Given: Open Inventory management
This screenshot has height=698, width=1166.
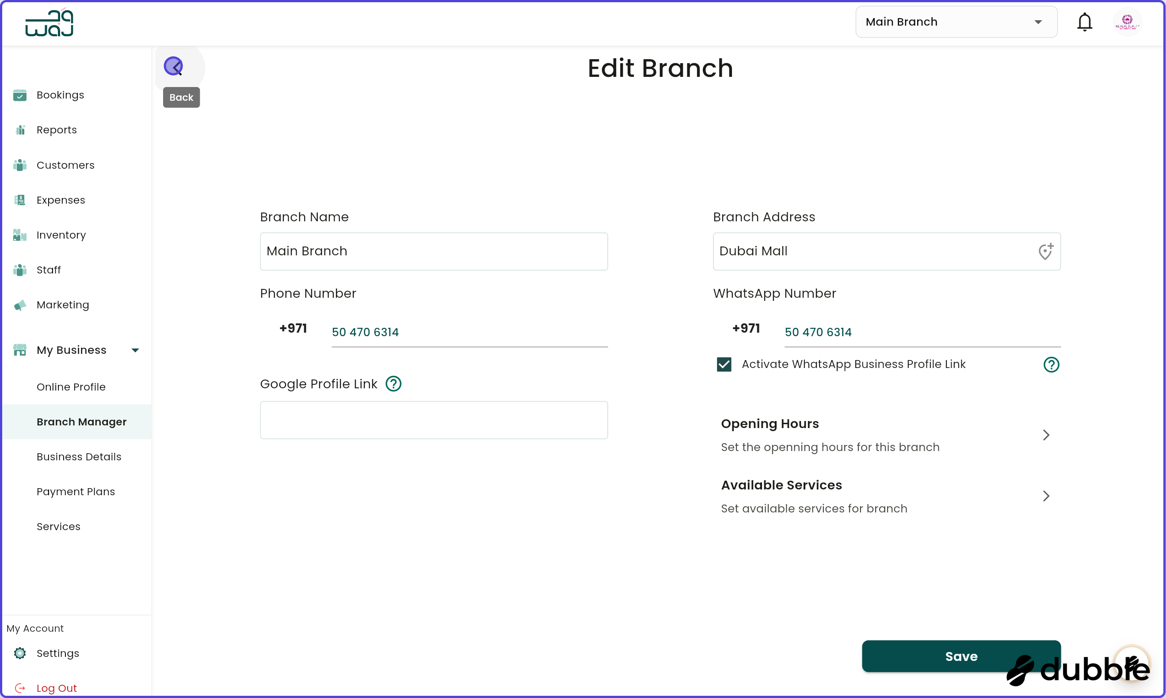Looking at the screenshot, I should 61,235.
